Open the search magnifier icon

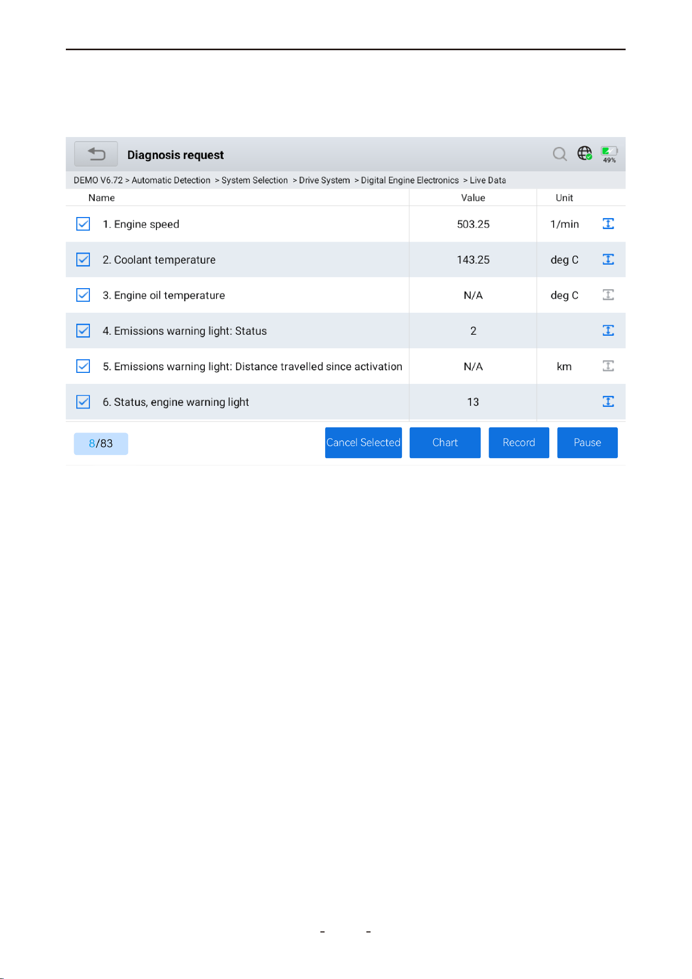(560, 154)
